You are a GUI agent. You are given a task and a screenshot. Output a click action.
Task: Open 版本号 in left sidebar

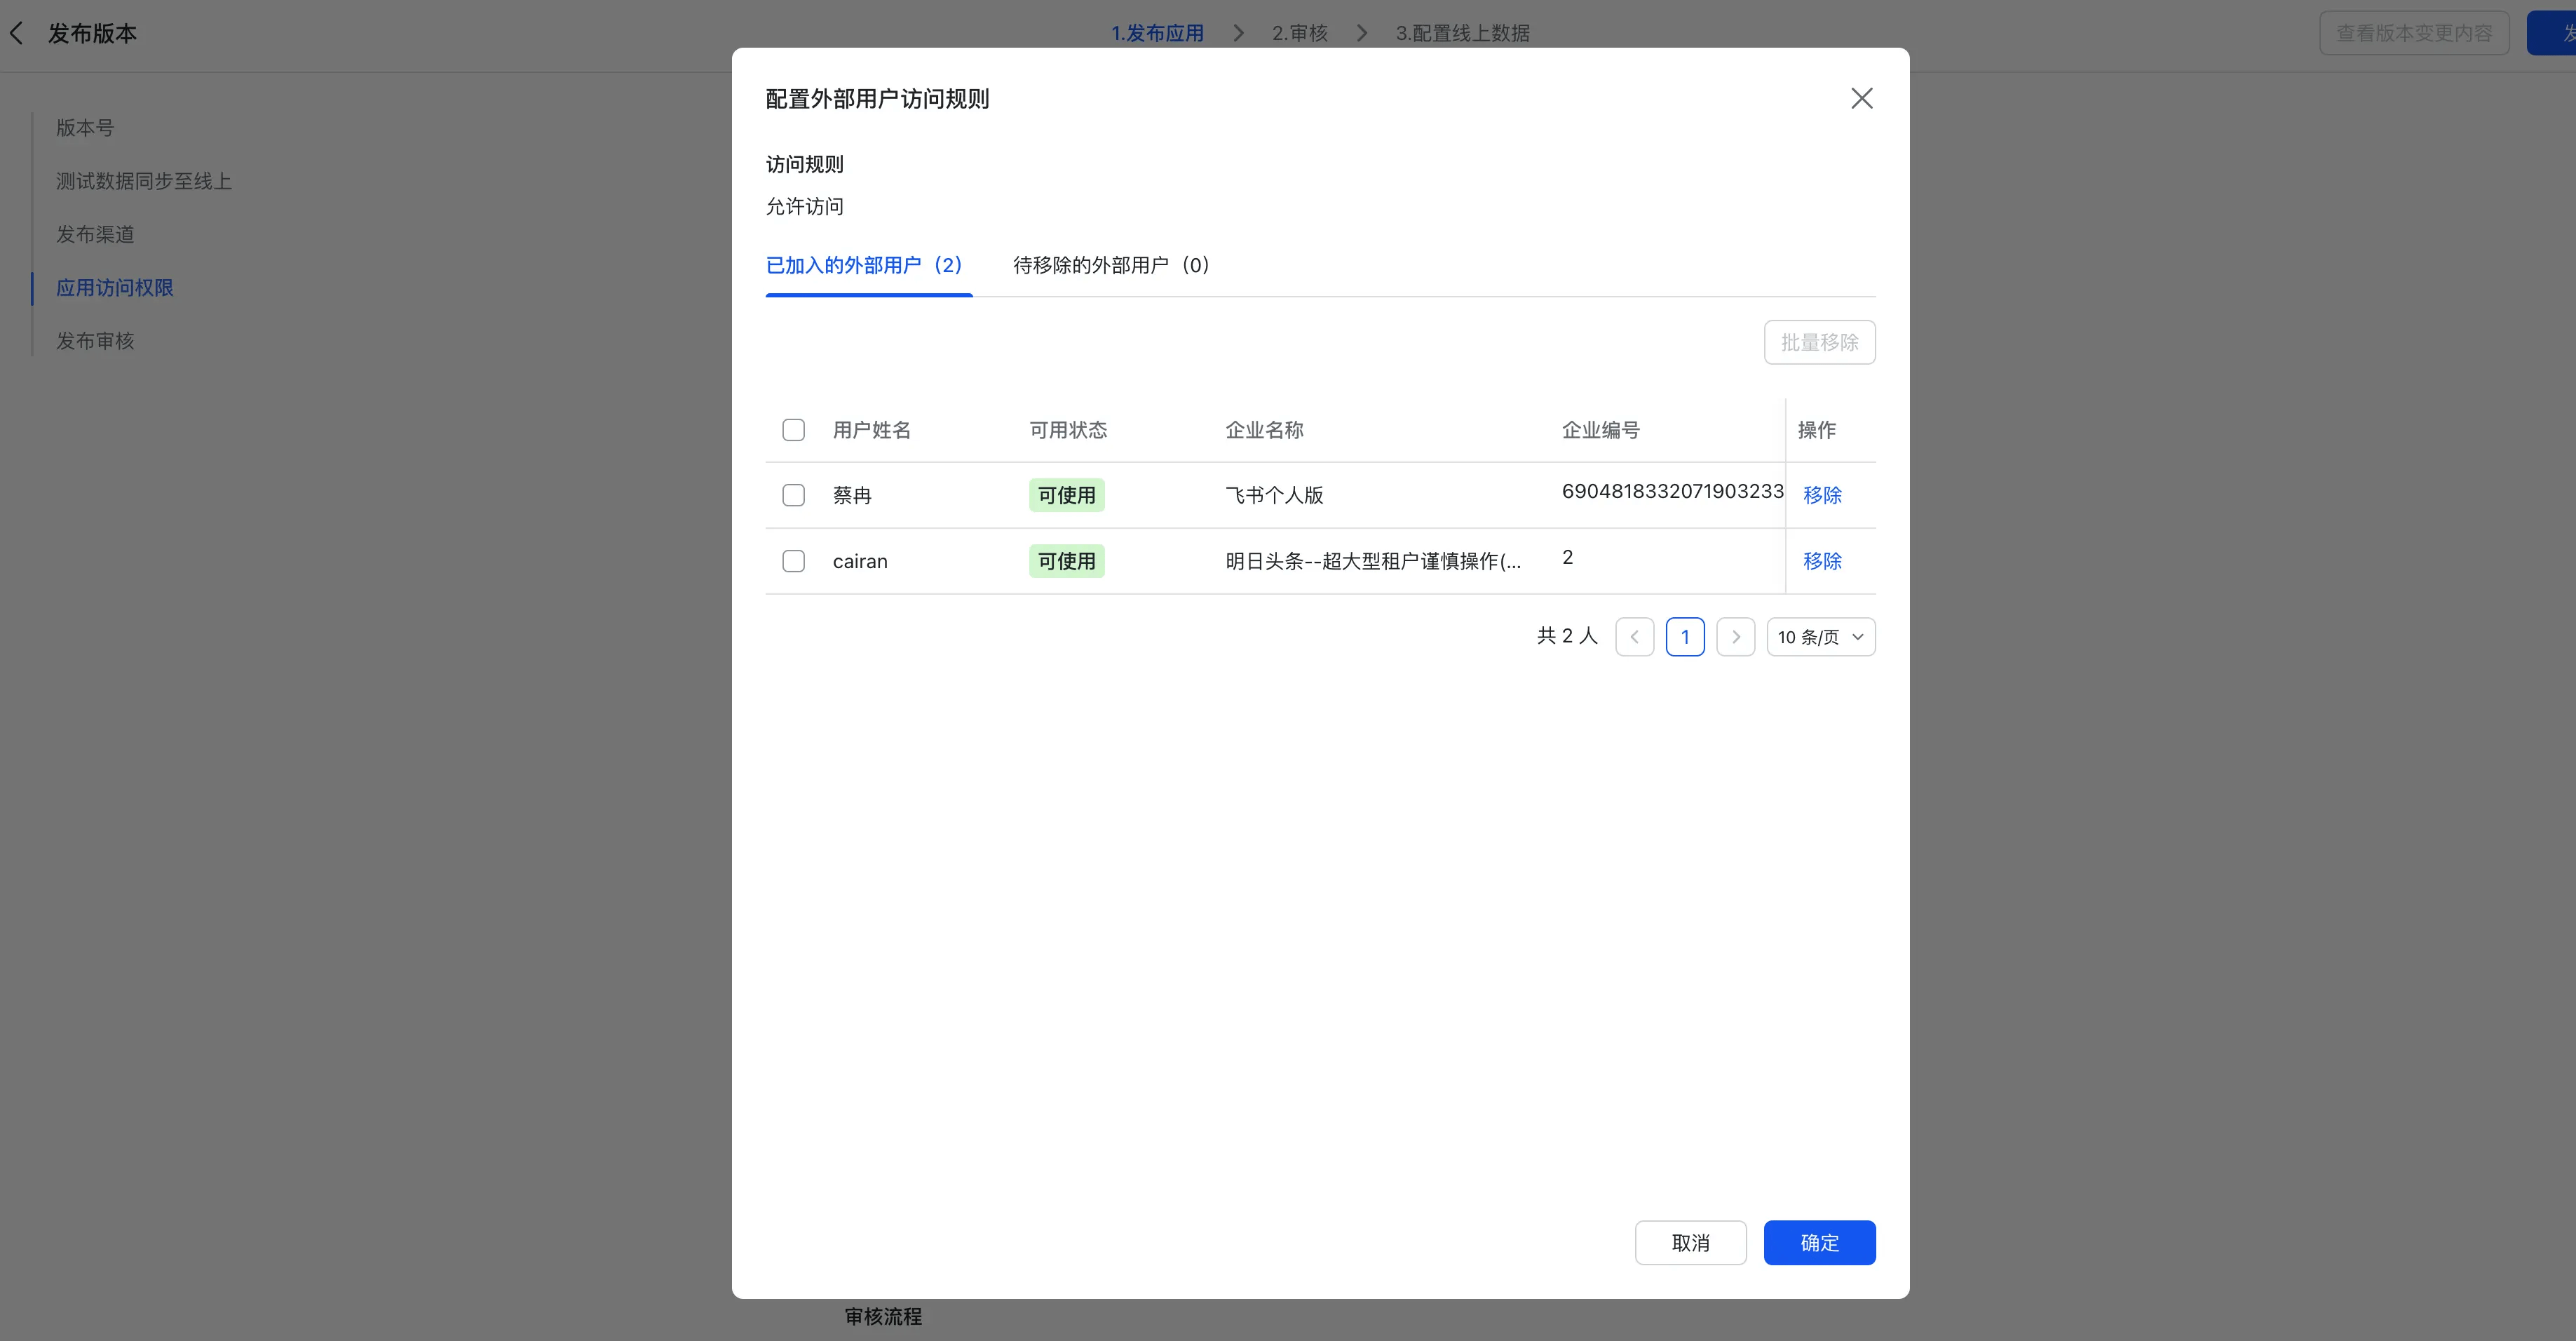pyautogui.click(x=85, y=128)
